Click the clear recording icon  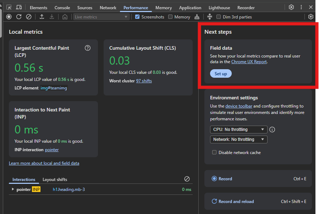point(29,17)
